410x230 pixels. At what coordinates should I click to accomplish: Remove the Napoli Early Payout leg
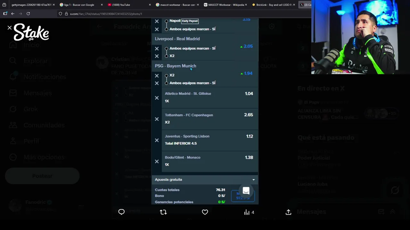(157, 21)
